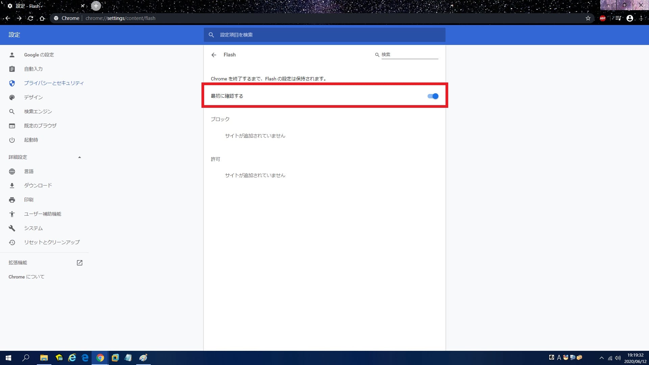Click the Chrome icon in the taskbar
The width and height of the screenshot is (649, 365).
100,358
